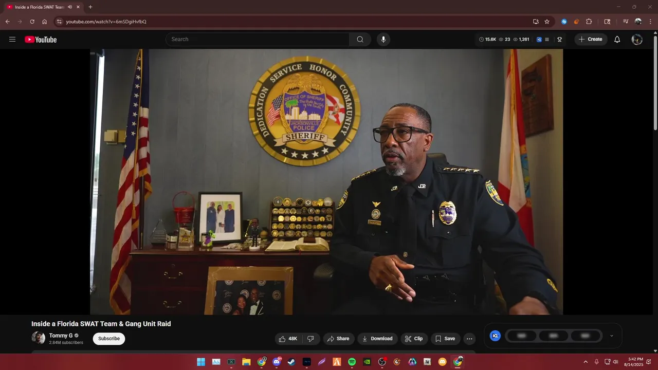This screenshot has width=658, height=370.
Task: Open the notifications bell
Action: tap(617, 40)
